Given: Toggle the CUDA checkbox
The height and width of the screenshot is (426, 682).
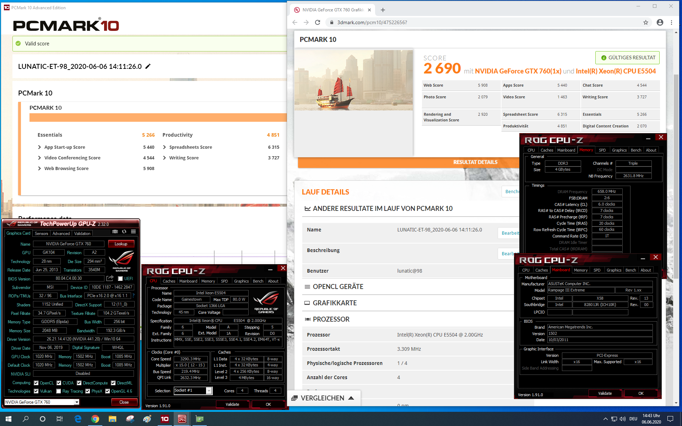Looking at the screenshot, I should [x=59, y=383].
